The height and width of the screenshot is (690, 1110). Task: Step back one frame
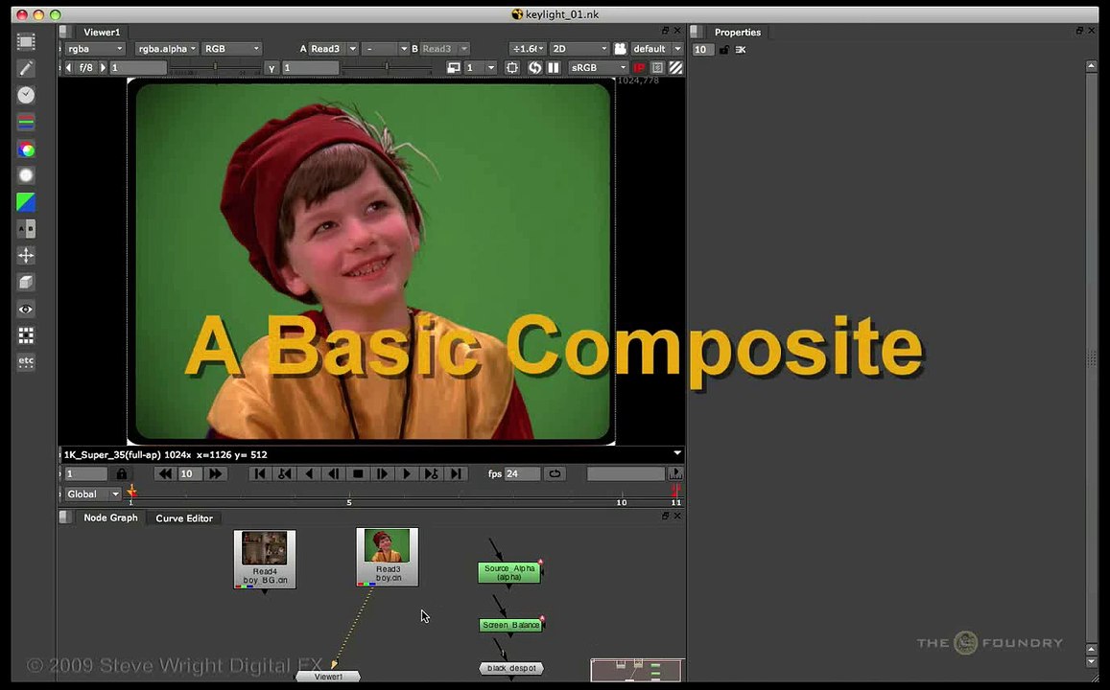[334, 473]
